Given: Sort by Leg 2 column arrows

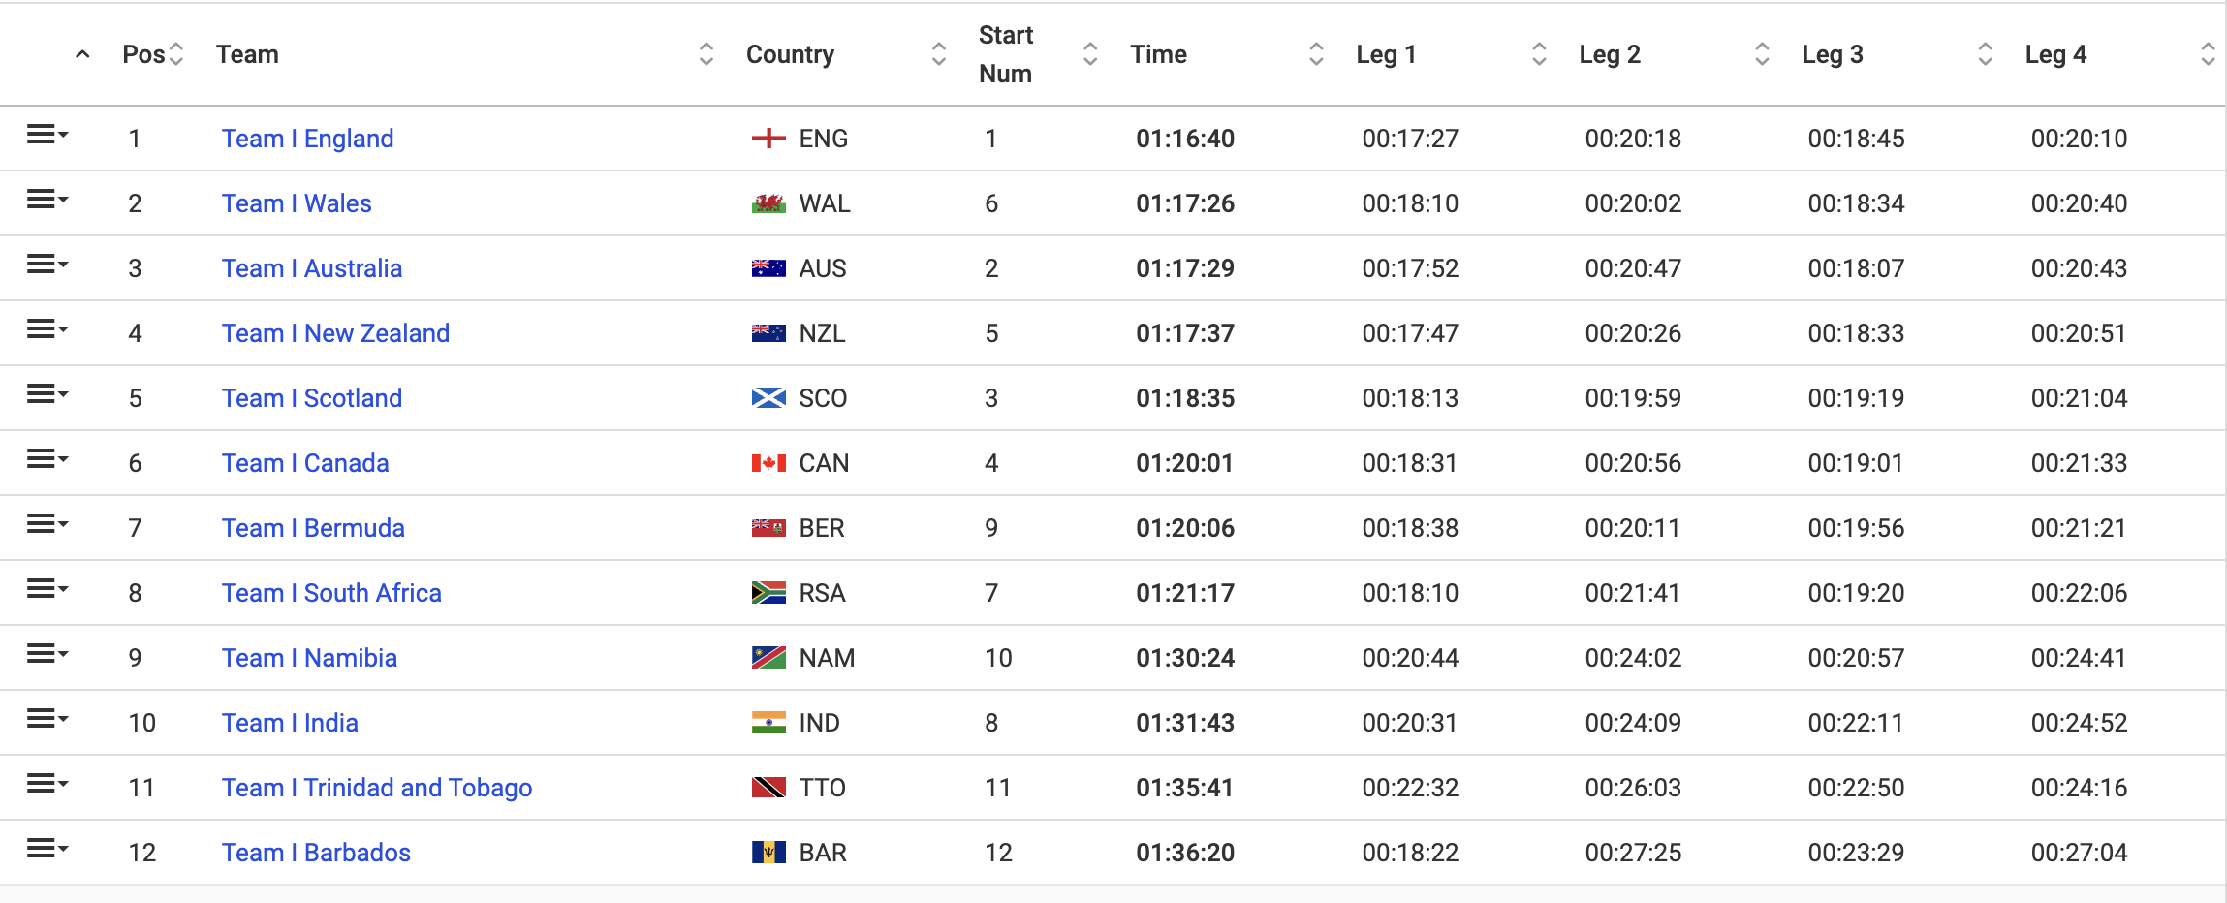Looking at the screenshot, I should pyautogui.click(x=1762, y=54).
